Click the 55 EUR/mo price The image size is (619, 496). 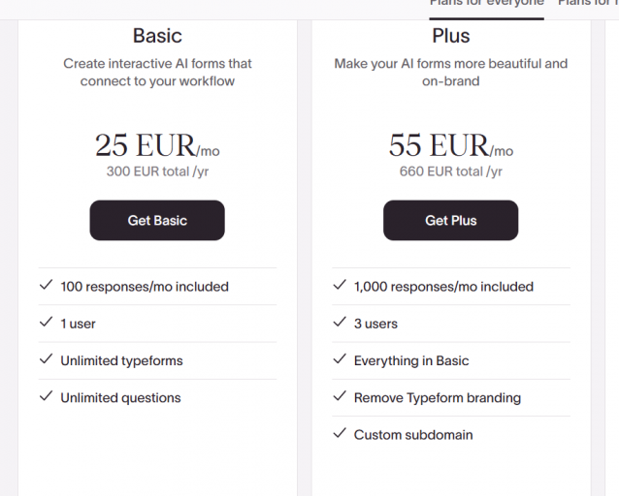pos(450,145)
